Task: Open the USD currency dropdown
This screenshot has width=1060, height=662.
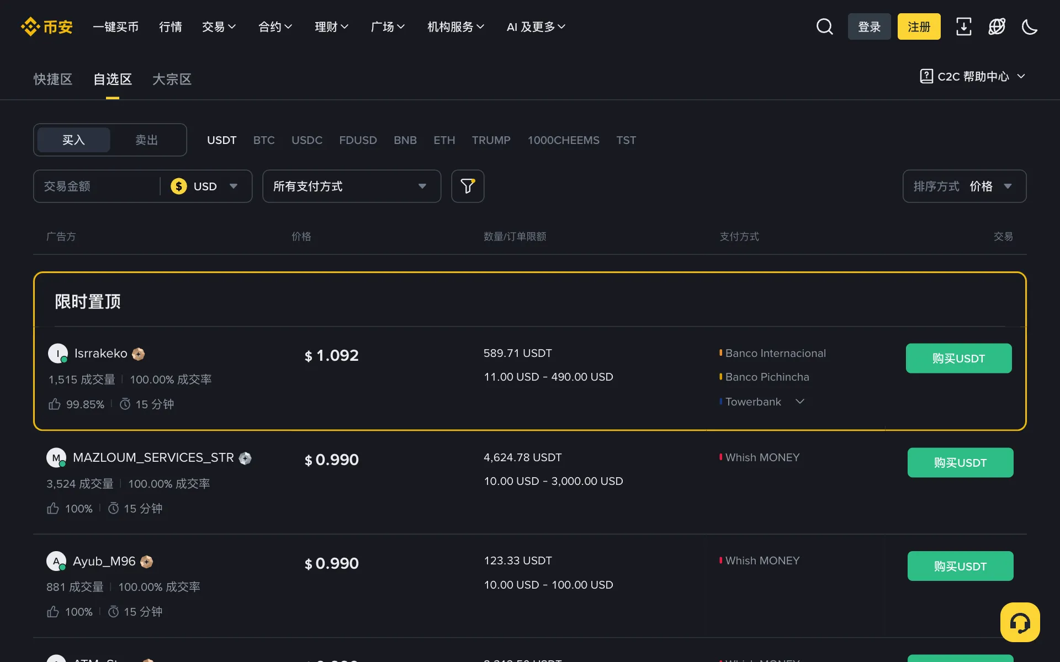Action: [x=205, y=186]
